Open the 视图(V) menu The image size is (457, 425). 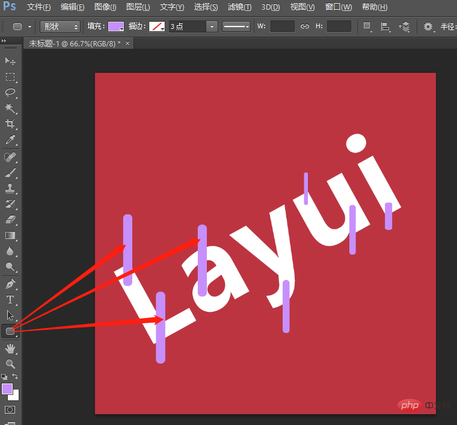click(x=302, y=7)
